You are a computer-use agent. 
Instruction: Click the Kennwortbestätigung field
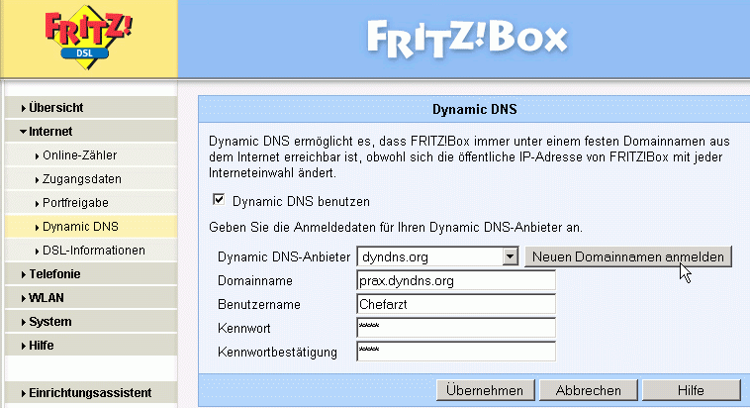click(x=456, y=352)
